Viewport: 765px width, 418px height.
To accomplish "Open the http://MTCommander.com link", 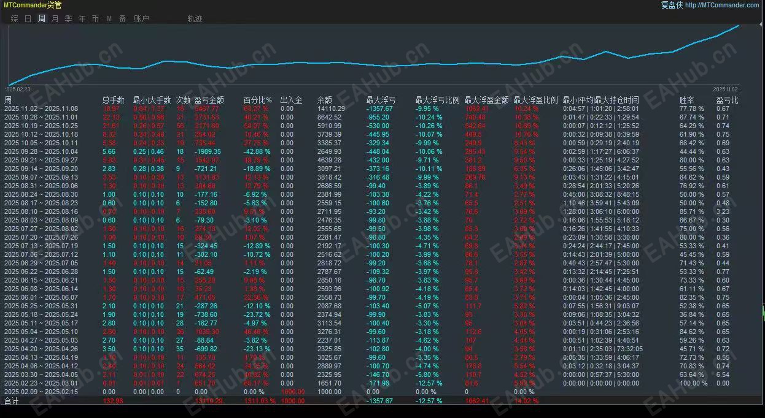I will tap(722, 5).
